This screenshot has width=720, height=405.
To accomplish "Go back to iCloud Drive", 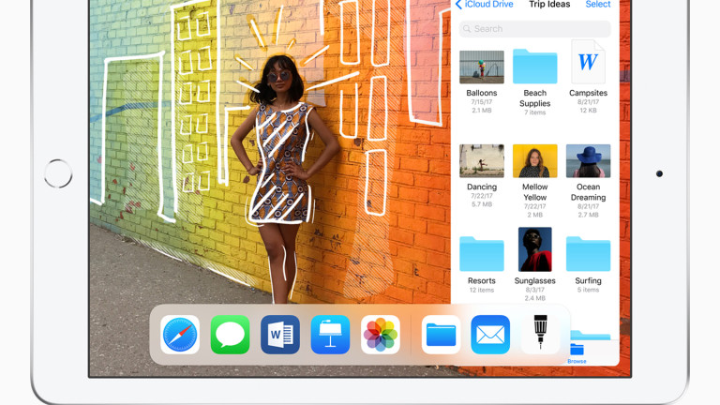I will click(486, 5).
